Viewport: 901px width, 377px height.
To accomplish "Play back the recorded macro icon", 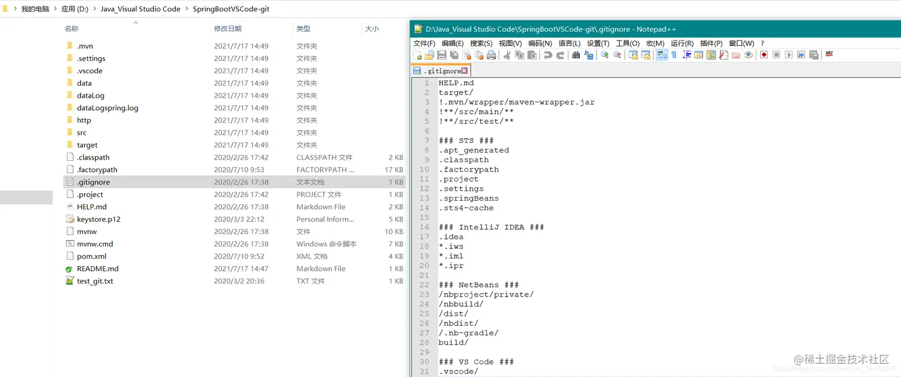I will (789, 55).
